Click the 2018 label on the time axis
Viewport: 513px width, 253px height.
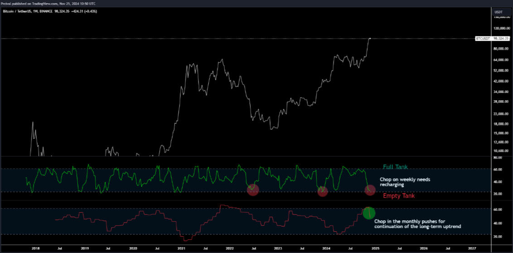click(x=35, y=248)
